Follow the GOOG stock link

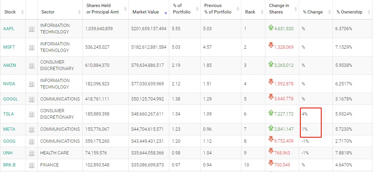[9, 141]
